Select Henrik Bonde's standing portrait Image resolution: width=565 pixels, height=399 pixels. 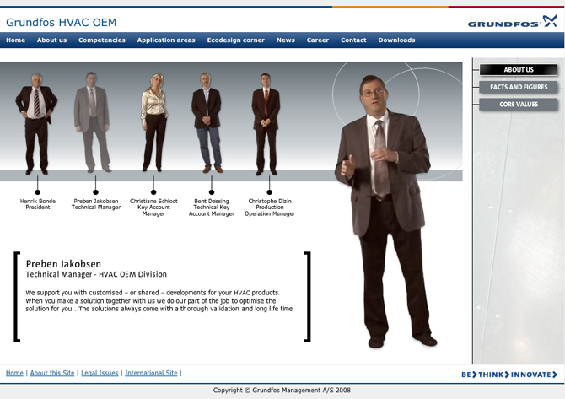tap(36, 124)
